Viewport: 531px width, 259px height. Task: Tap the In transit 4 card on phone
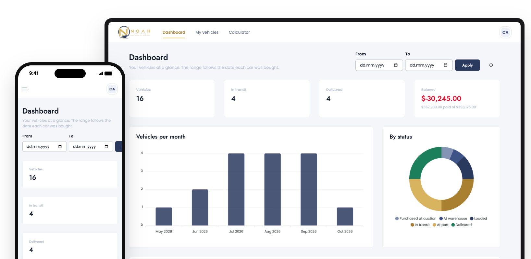coord(70,210)
